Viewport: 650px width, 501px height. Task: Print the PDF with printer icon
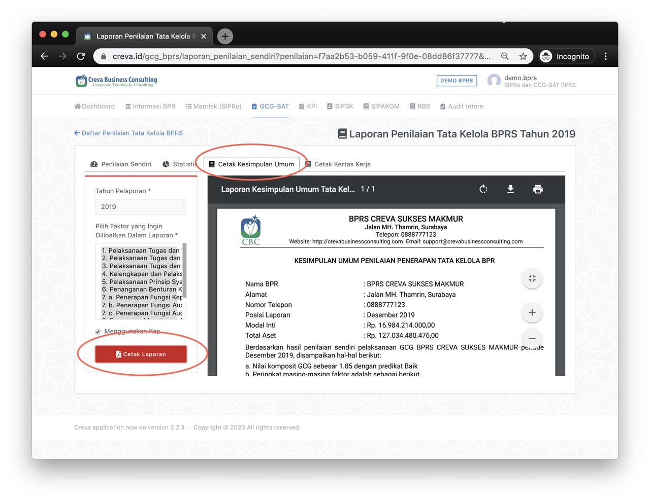[538, 189]
